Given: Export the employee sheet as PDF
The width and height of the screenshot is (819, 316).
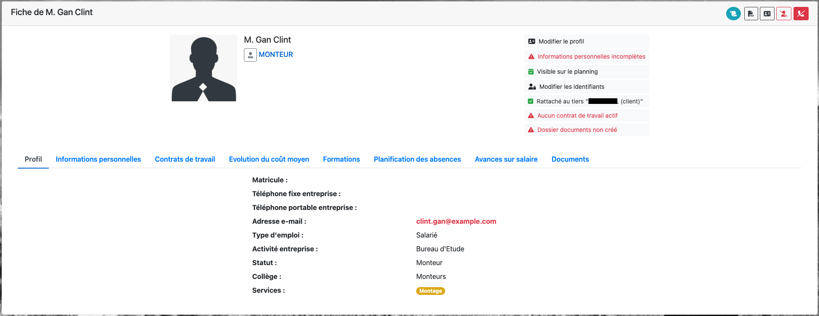Looking at the screenshot, I should (x=751, y=14).
